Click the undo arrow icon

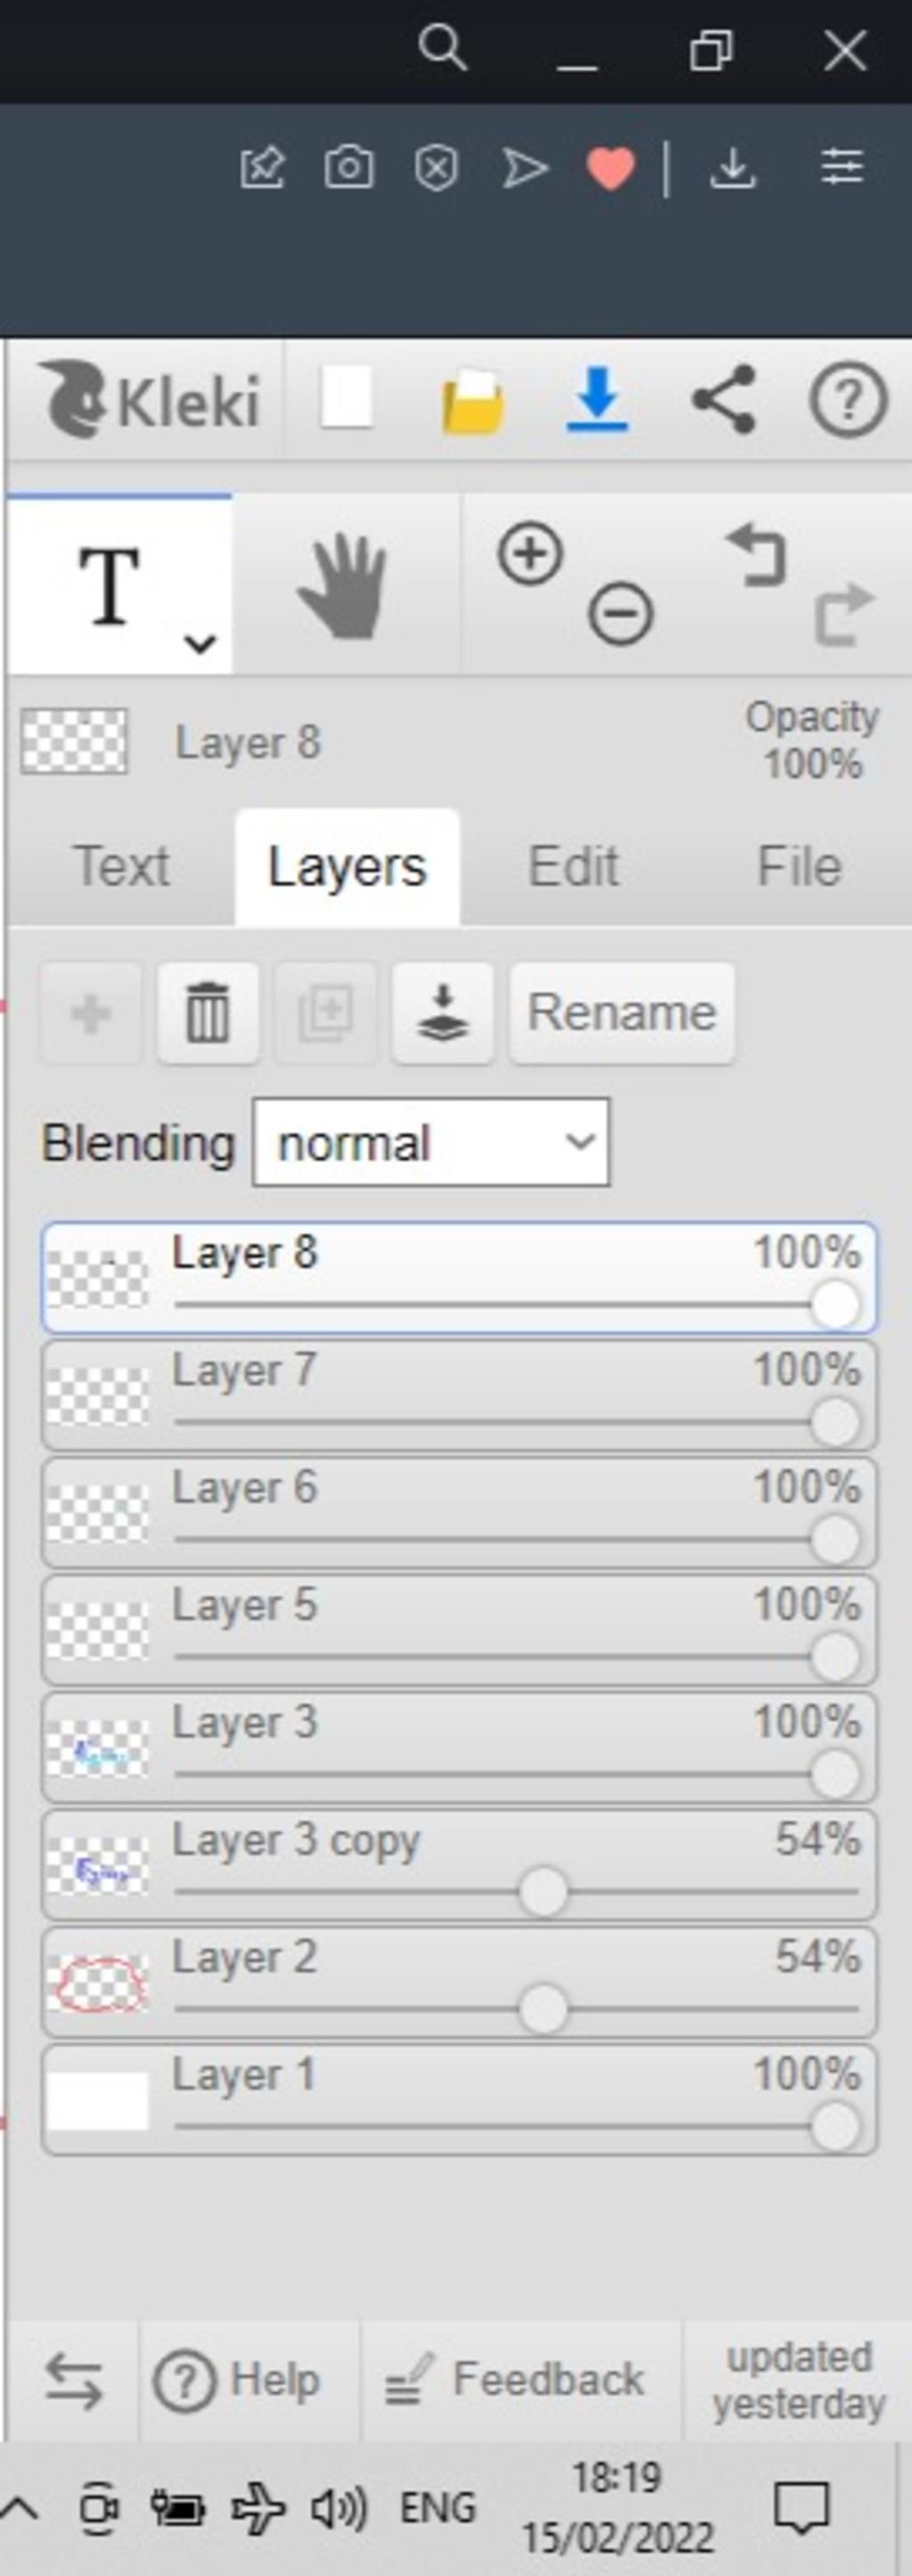(756, 555)
